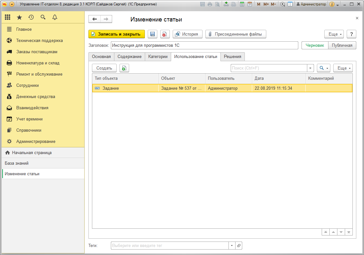Set article status to Черновик
364x255 pixels.
pyautogui.click(x=315, y=45)
